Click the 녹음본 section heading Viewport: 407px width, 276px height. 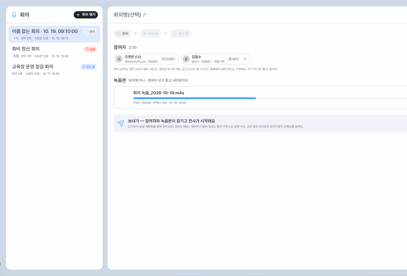120,80
